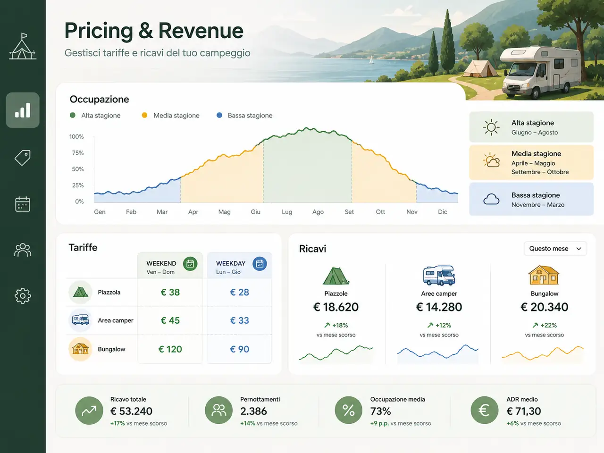The image size is (604, 453).
Task: Select the WEEKDAY Lun – Gio column header
Action: click(x=240, y=266)
